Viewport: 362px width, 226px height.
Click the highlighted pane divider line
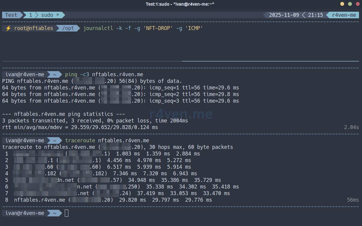click(x=270, y=61)
